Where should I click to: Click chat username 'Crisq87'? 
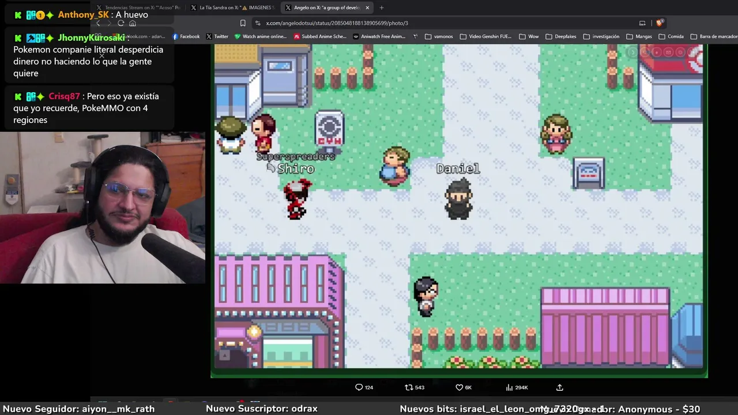[x=64, y=96]
